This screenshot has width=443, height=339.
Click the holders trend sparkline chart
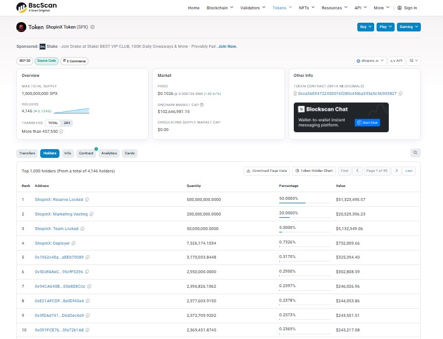[72, 111]
